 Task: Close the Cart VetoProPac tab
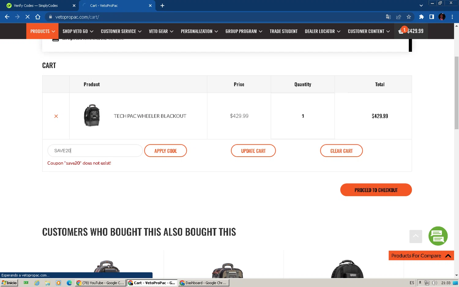[x=150, y=6]
